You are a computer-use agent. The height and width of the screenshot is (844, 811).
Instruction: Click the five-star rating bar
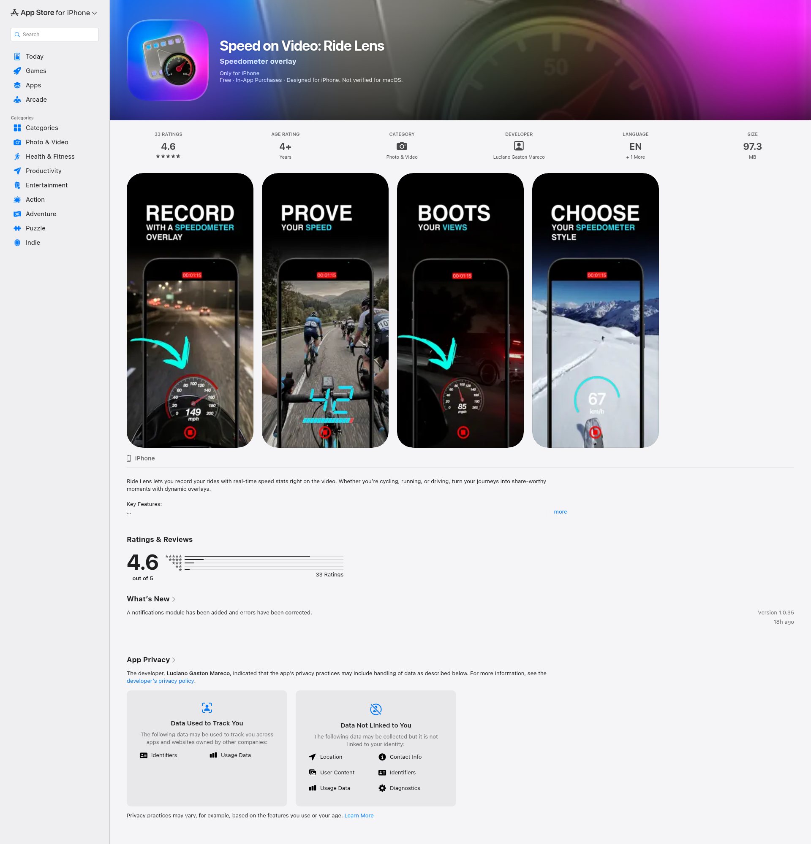(x=264, y=556)
